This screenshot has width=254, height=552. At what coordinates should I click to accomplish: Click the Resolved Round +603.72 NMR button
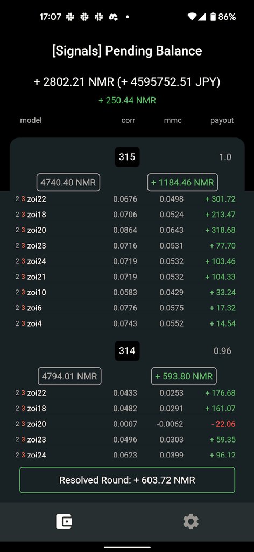pos(127,480)
